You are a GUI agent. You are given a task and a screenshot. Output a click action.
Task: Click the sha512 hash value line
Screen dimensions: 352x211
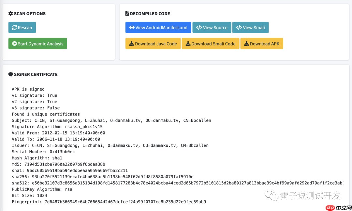coord(178,183)
